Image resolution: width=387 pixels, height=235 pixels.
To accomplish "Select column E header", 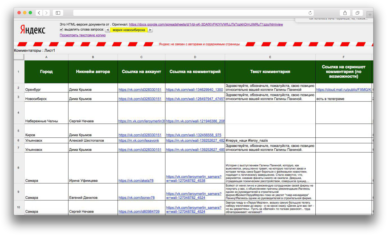I will [x=270, y=57].
